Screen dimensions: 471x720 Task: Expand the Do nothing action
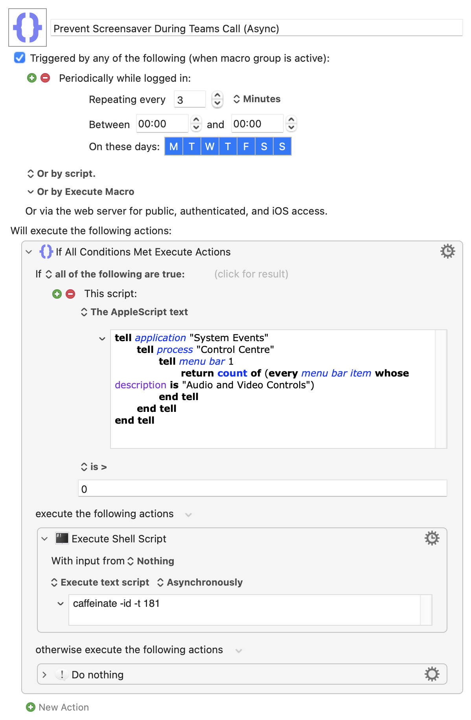[x=44, y=674]
